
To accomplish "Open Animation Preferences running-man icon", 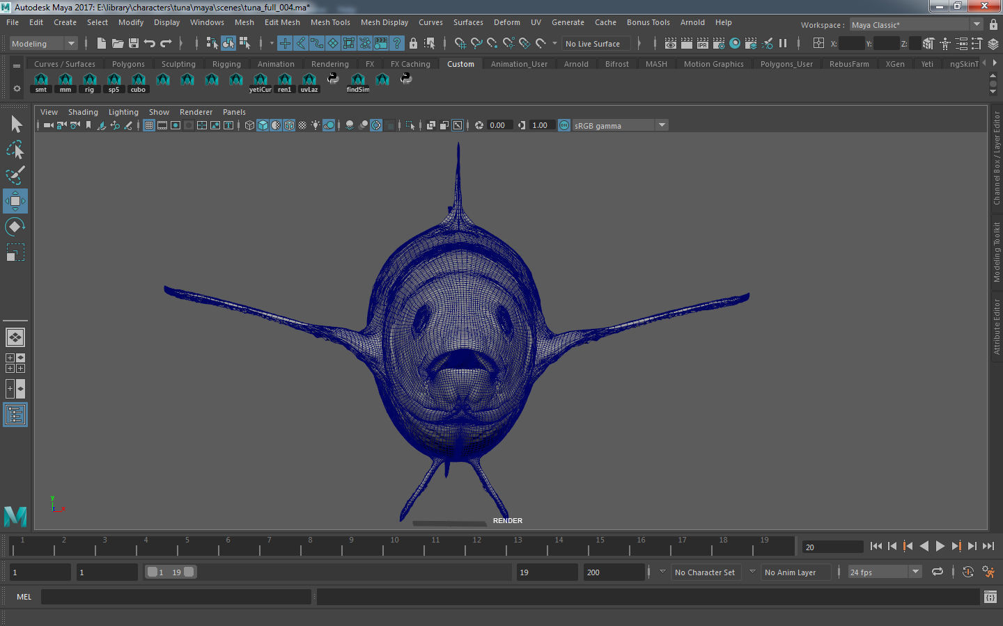I will 988,572.
